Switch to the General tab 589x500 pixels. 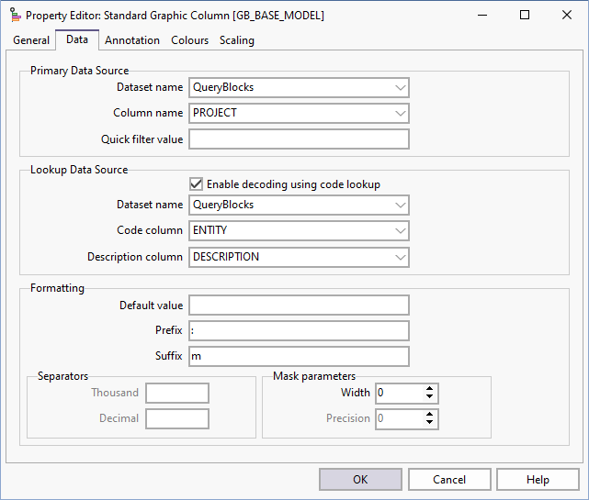click(x=31, y=40)
